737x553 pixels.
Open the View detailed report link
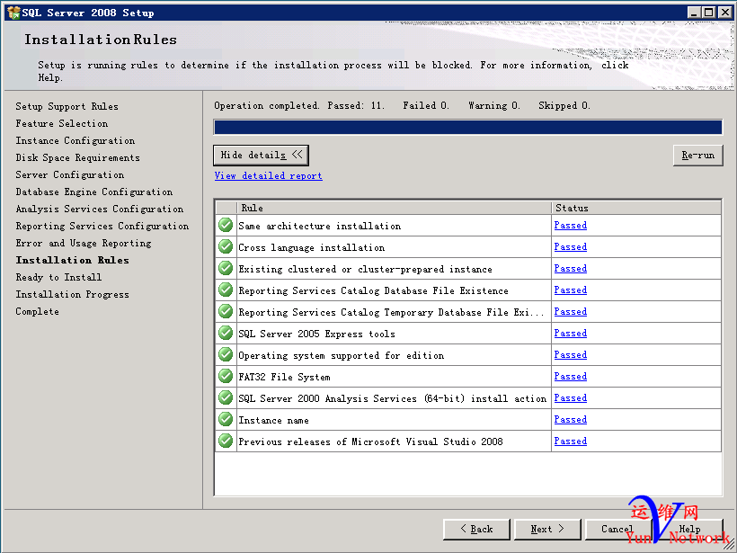[269, 176]
